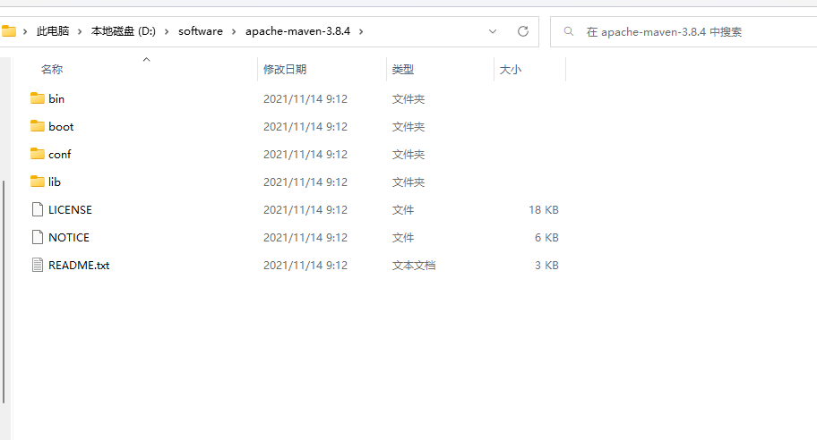Expand chevron before 此电脑 breadcrumb
Viewport: 817px width, 440px height.
click(x=24, y=31)
